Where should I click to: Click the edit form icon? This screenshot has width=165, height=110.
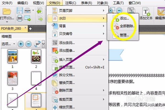pos(161,11)
